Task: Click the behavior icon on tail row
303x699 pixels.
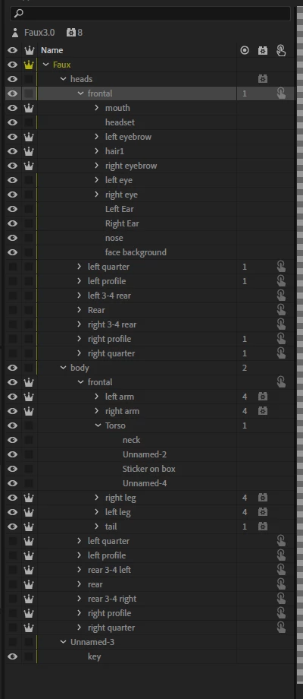Action: tap(263, 527)
